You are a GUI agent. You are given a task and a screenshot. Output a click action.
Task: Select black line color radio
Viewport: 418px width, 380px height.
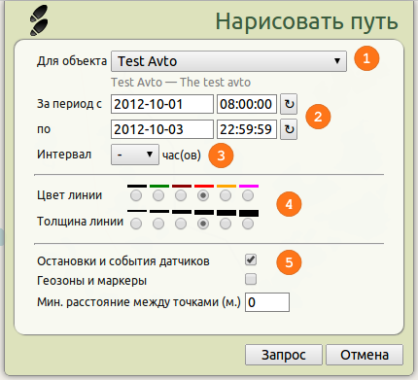click(x=136, y=195)
